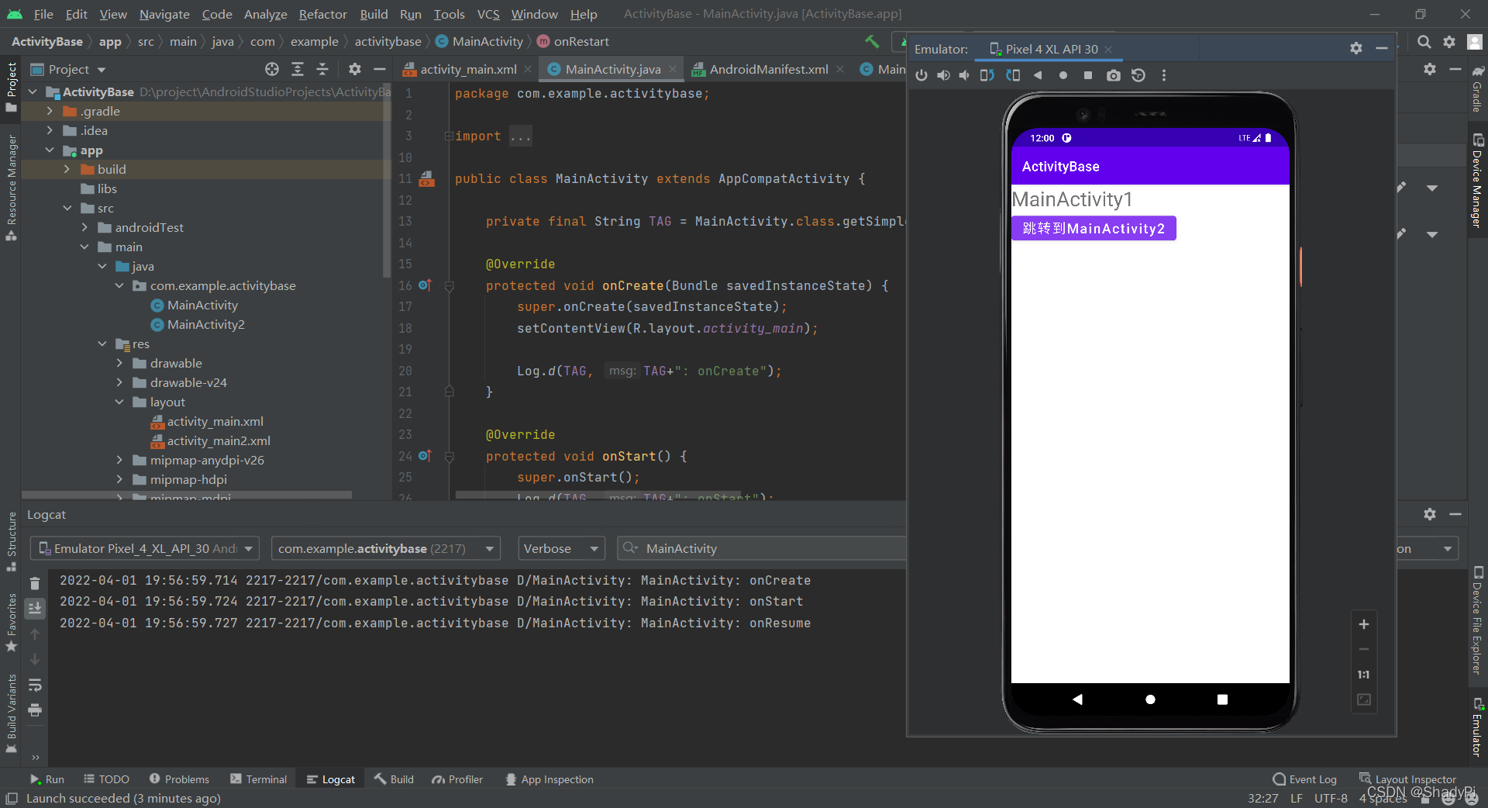Click the 跳转到MainActivity2 button
This screenshot has width=1488, height=808.
coord(1094,228)
